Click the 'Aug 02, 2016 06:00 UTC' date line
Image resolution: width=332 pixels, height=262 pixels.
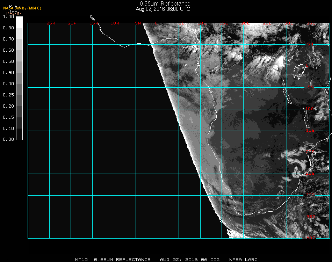tap(163, 9)
